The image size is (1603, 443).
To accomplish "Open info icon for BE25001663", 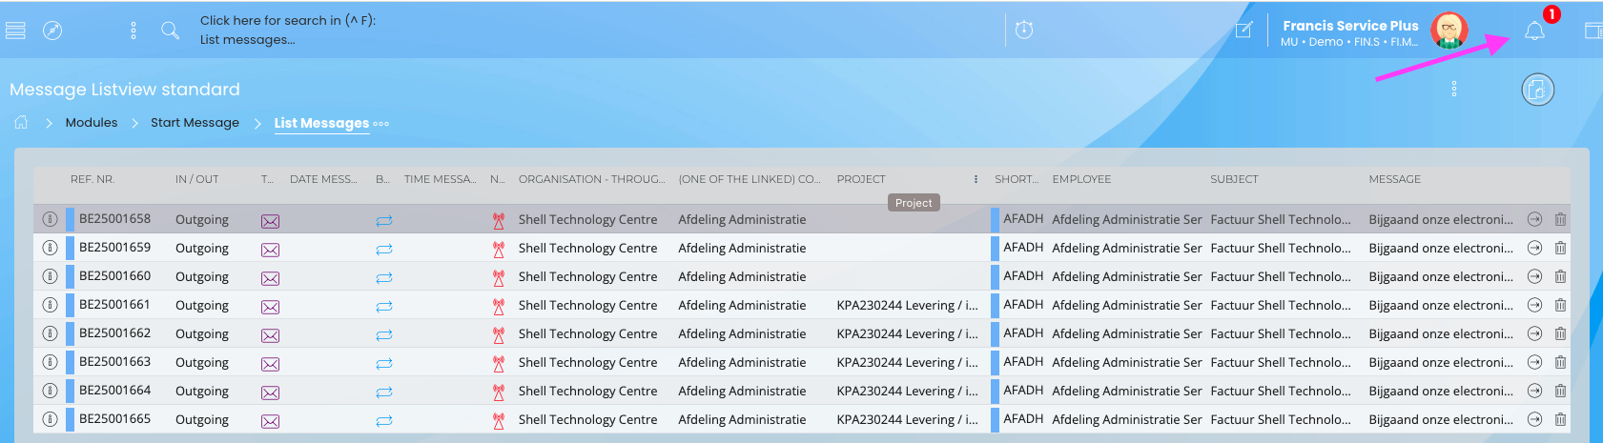I will [x=50, y=362].
